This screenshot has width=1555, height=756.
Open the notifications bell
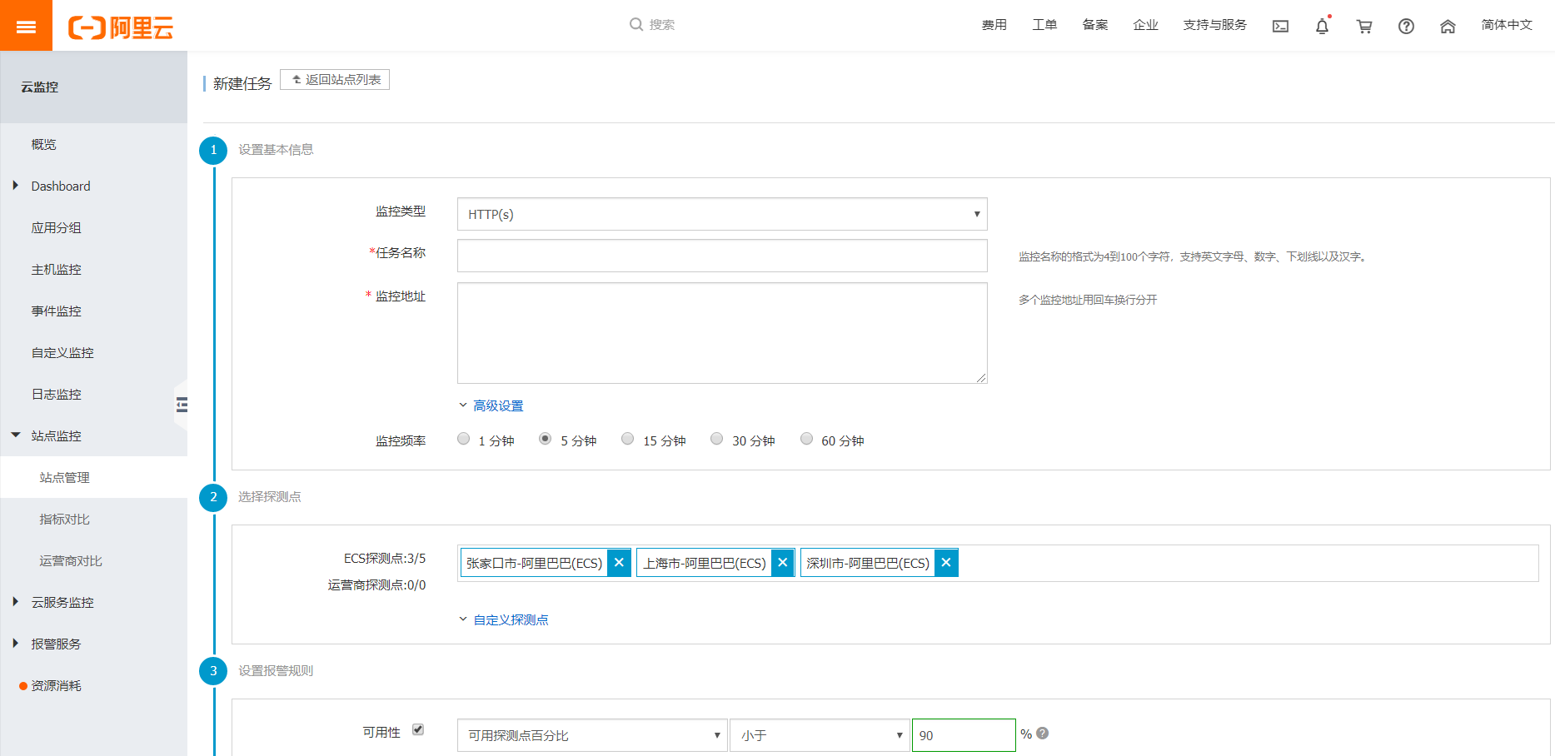tap(1322, 26)
